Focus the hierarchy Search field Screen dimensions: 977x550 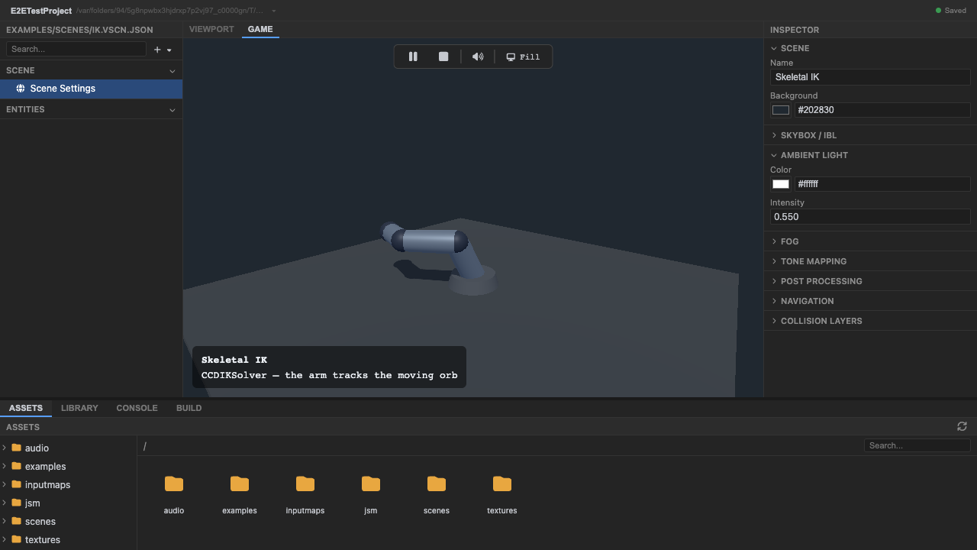[x=76, y=49]
